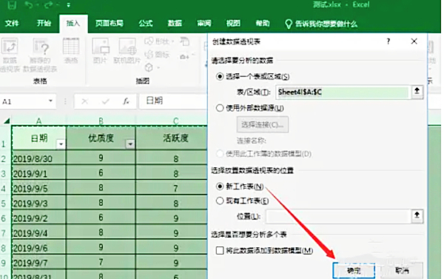Click the cancel X formula button

point(84,101)
